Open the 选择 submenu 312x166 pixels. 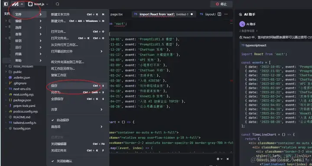[28, 27]
